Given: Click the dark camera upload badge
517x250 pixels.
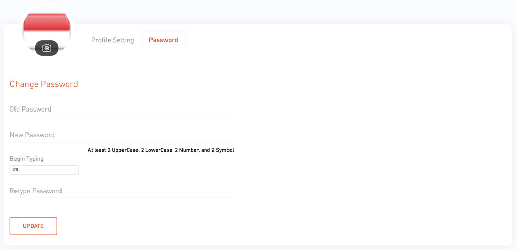Looking at the screenshot, I should [x=47, y=48].
